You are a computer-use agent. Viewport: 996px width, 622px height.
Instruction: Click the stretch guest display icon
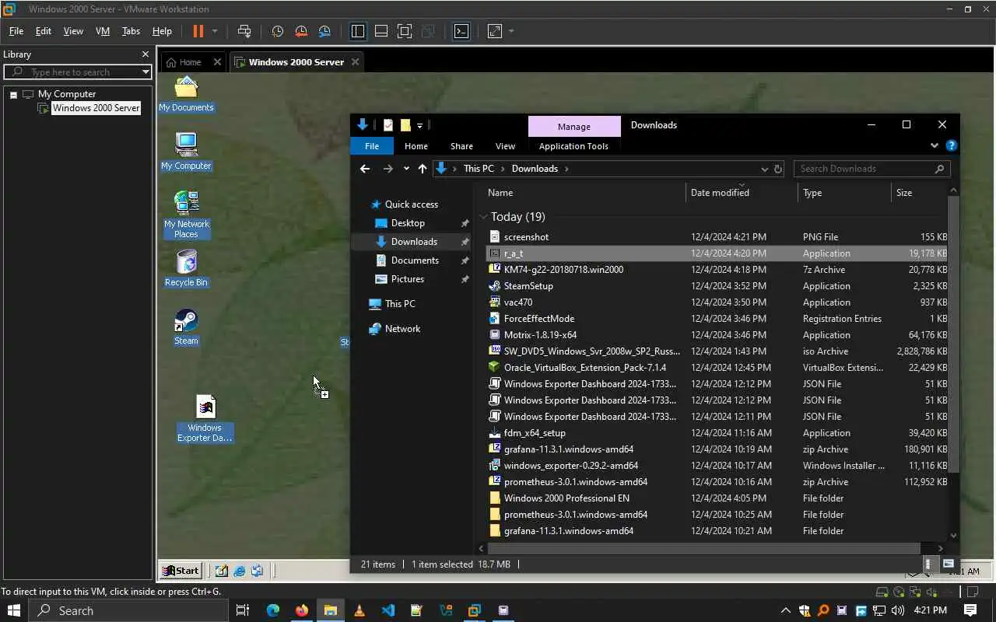point(495,31)
